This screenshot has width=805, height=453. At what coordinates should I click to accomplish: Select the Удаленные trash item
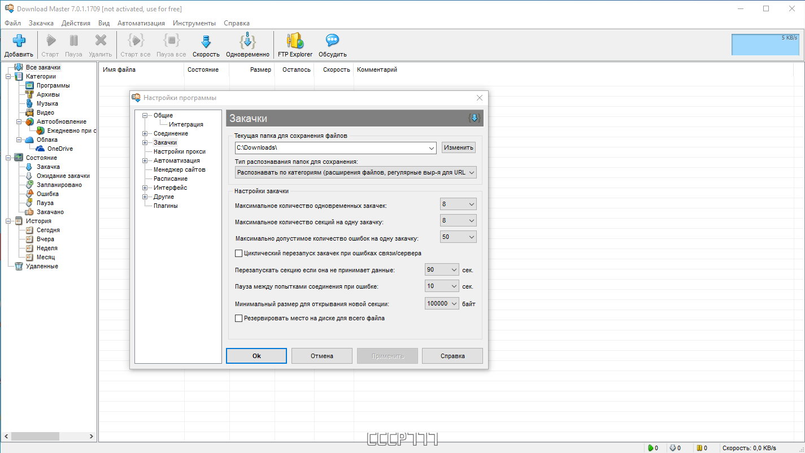(42, 266)
